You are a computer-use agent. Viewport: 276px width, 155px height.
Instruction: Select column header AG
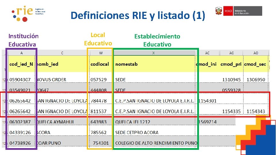(x=231, y=53)
